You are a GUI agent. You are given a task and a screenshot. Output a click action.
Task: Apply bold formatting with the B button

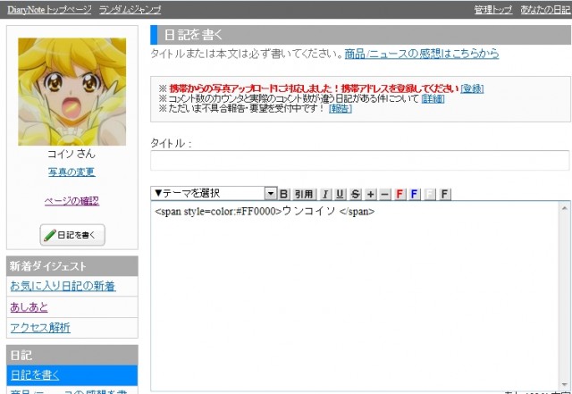(x=284, y=194)
